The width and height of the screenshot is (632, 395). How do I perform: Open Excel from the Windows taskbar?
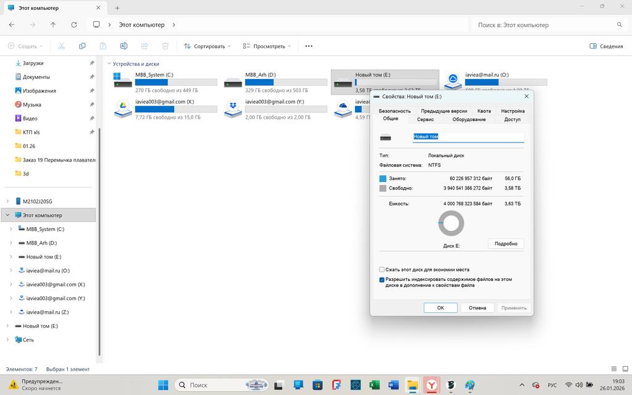[374, 385]
